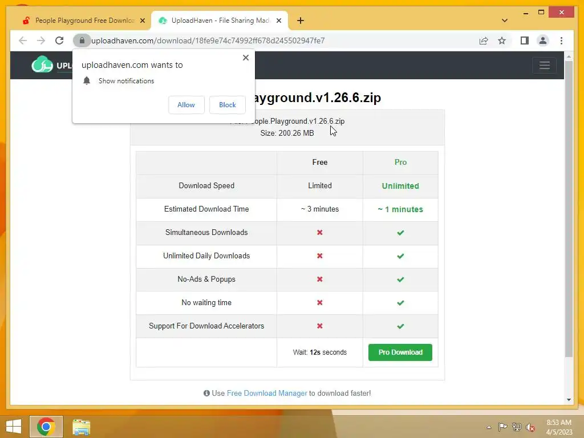This screenshot has width=584, height=438.
Task: Click the Size: 200.26 MB text
Action: pyautogui.click(x=287, y=133)
